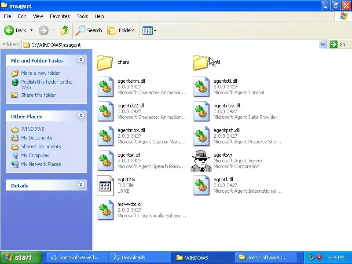Viewport: 352px width, 264px height.
Task: Click the Views toolbar icon
Action: pos(147,30)
